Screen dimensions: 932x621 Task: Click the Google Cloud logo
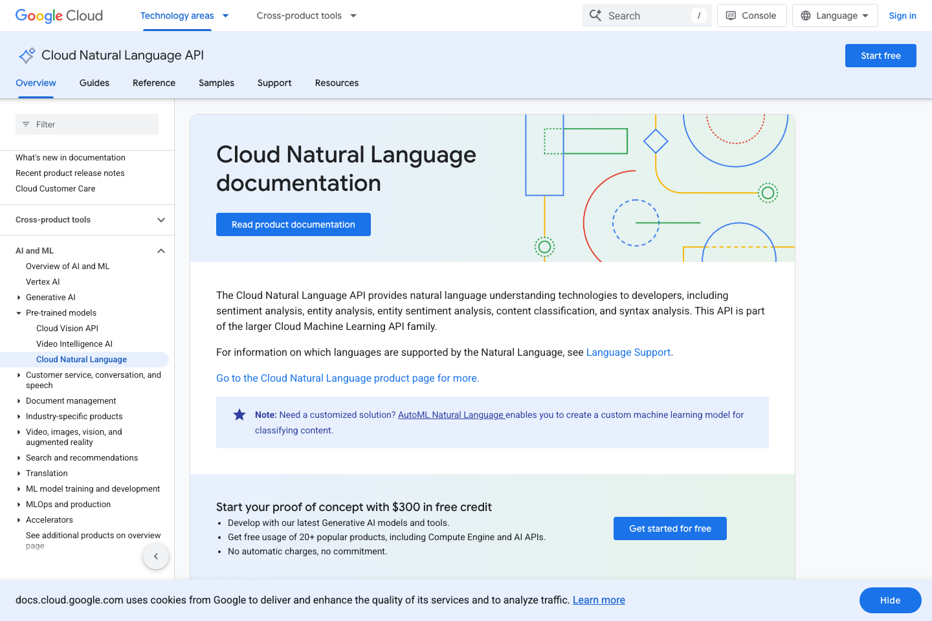[x=58, y=16]
